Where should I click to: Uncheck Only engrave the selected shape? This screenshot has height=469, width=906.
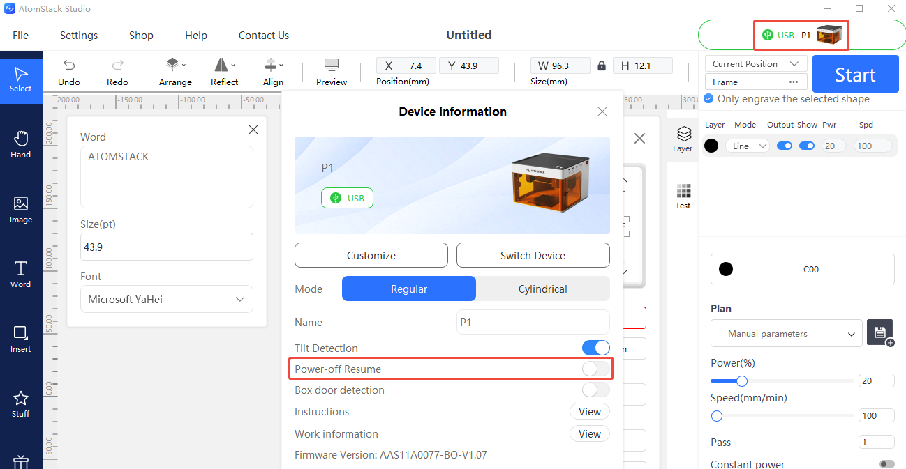[708, 99]
